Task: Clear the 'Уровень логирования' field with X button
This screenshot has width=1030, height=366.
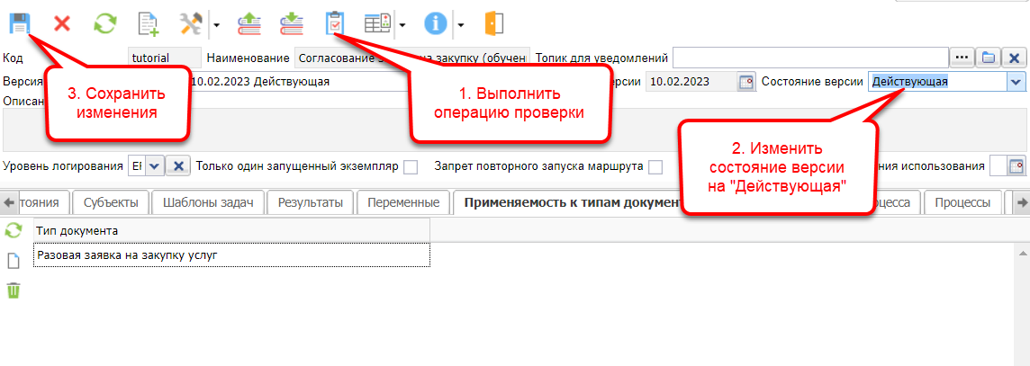Action: 179,166
